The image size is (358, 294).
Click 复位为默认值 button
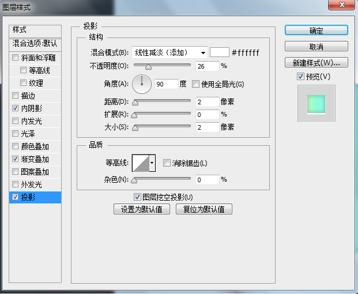pos(204,209)
